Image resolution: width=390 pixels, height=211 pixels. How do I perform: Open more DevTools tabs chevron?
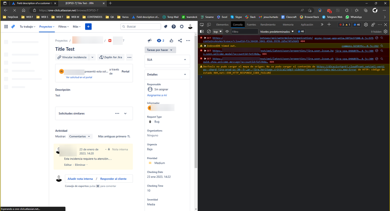322,25
